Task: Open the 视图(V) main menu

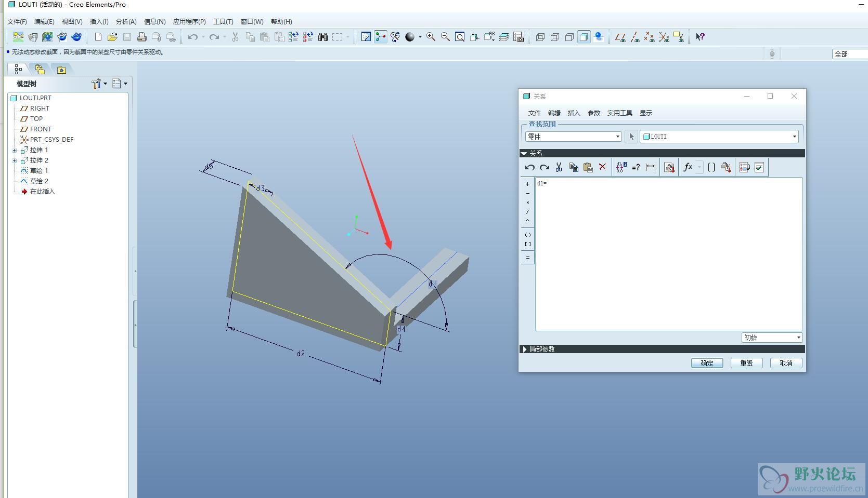Action: 72,22
